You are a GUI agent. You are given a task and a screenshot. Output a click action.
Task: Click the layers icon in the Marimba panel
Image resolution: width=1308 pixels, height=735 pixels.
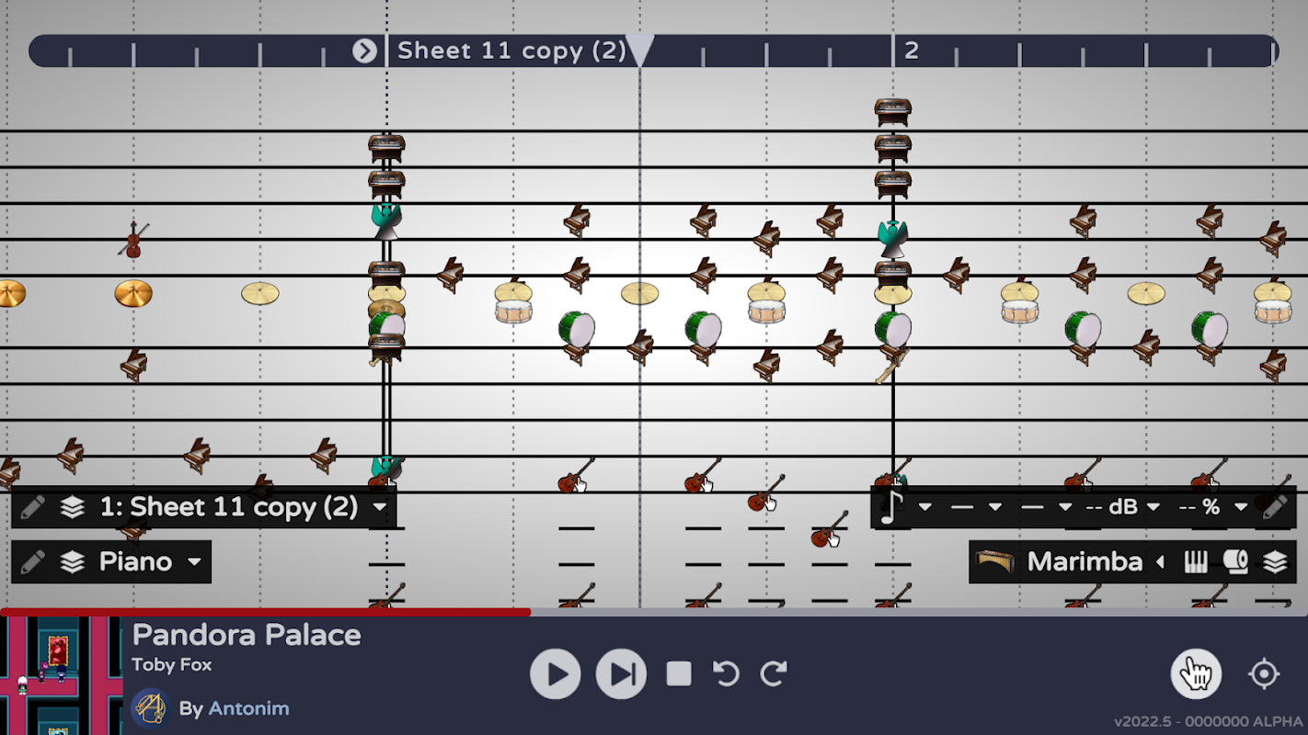tap(1275, 561)
